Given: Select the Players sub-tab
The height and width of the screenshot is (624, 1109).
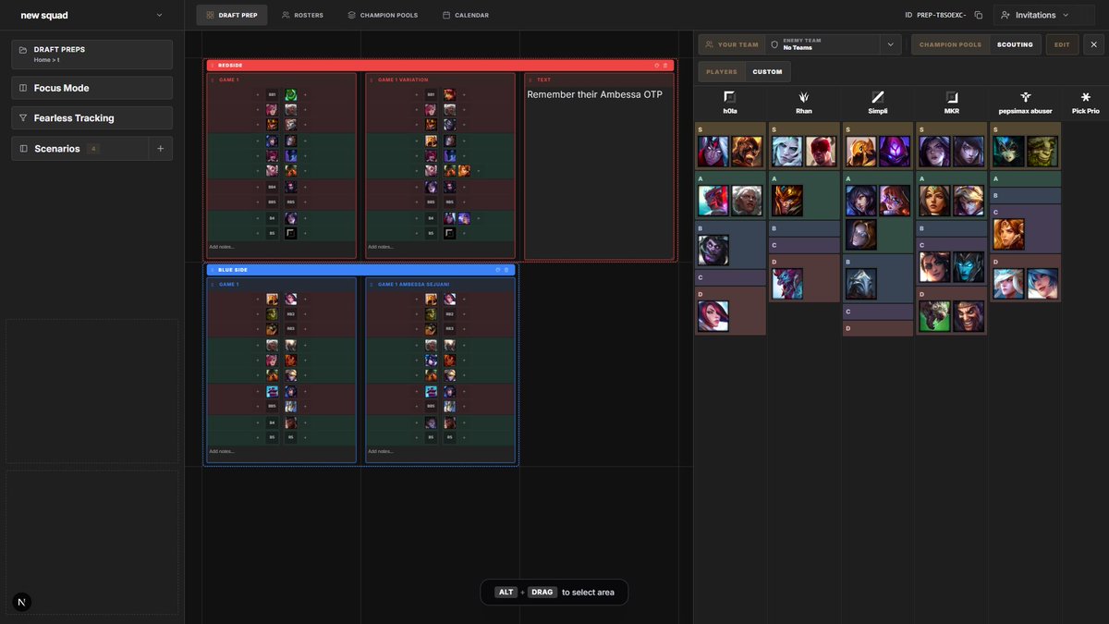Looking at the screenshot, I should 722,71.
